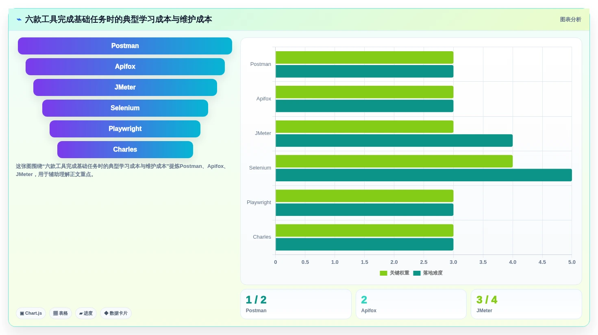Click the Postman funnel bar

coord(125,46)
